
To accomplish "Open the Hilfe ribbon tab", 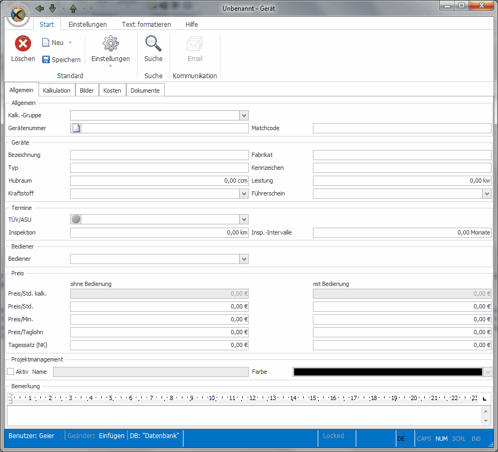I will pyautogui.click(x=191, y=25).
